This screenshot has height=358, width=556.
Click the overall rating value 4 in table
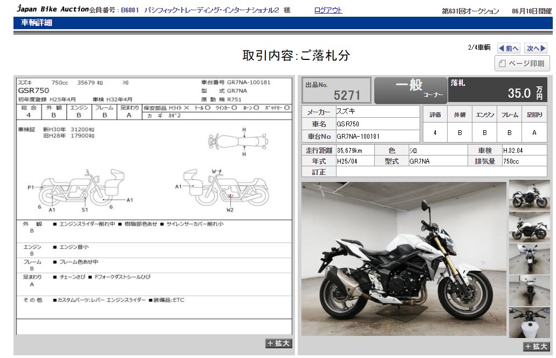(435, 132)
